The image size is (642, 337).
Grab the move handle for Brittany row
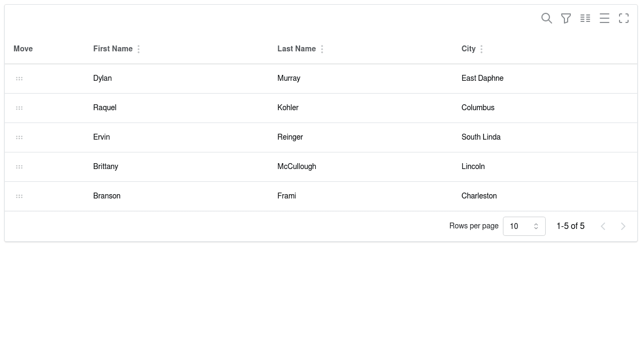(19, 167)
